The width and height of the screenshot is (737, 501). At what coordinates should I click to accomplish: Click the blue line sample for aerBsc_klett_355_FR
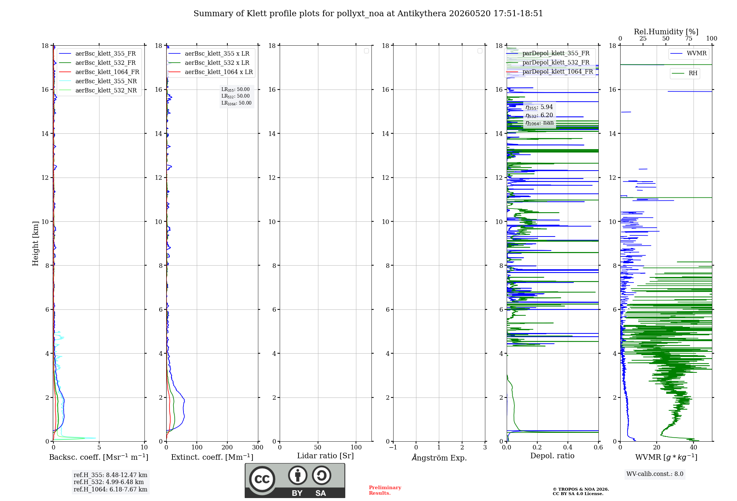point(65,54)
